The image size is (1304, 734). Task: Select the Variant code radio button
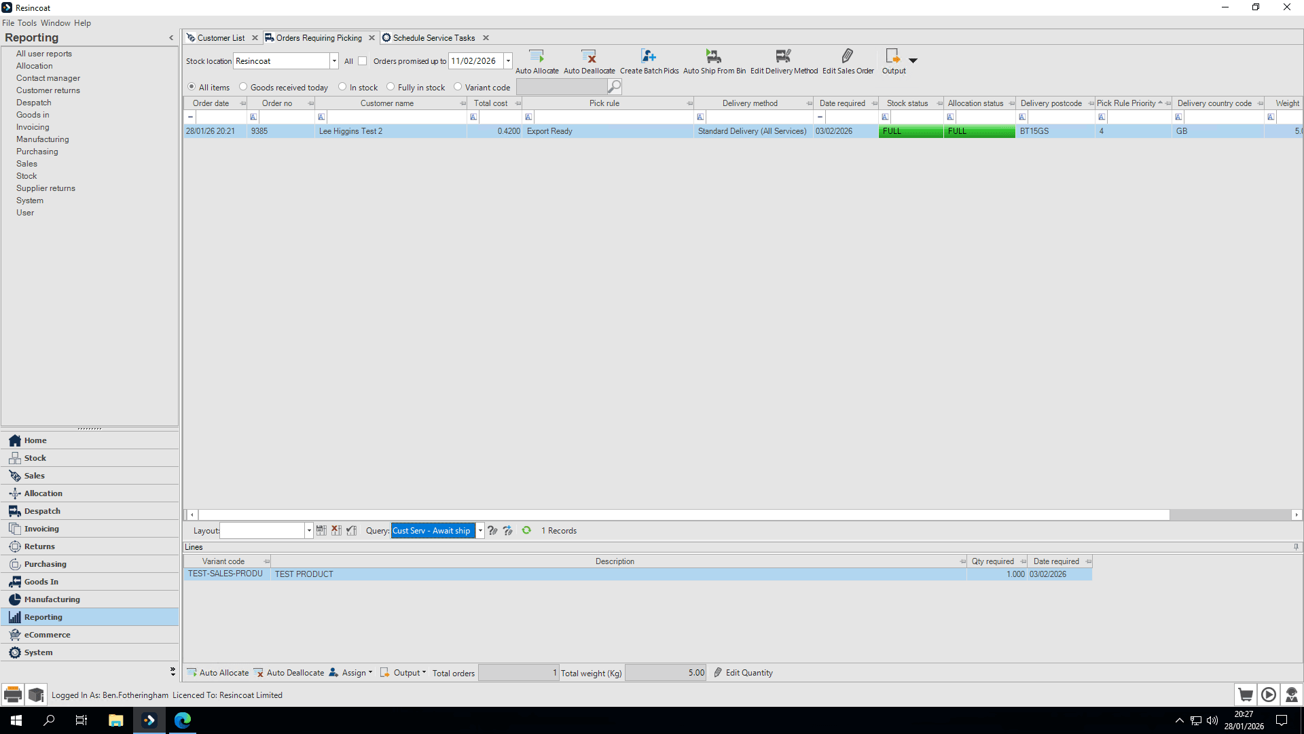458,87
